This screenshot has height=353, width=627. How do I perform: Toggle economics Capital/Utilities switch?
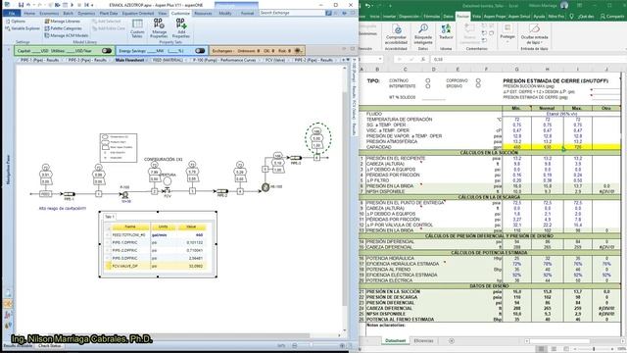coord(107,51)
